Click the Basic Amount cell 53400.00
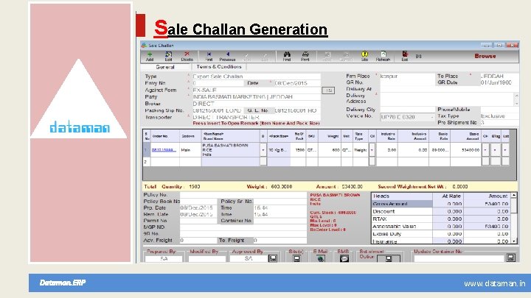This screenshot has height=298, width=531. 465,149
